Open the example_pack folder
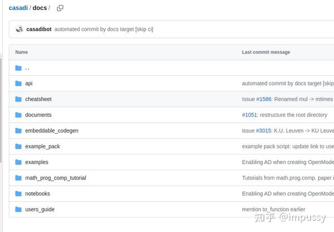This screenshot has width=334, height=232. tap(42, 146)
